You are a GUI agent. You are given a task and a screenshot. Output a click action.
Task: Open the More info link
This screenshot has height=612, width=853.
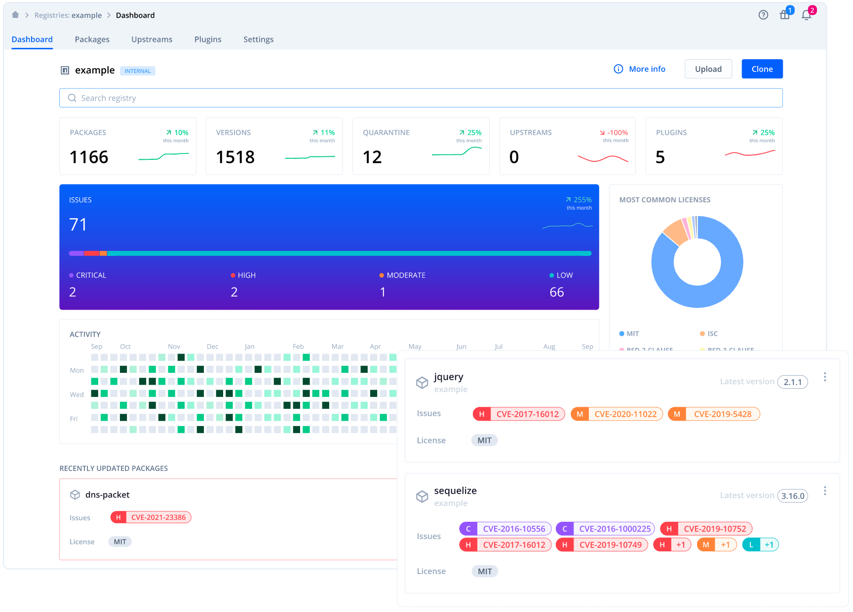coord(639,69)
